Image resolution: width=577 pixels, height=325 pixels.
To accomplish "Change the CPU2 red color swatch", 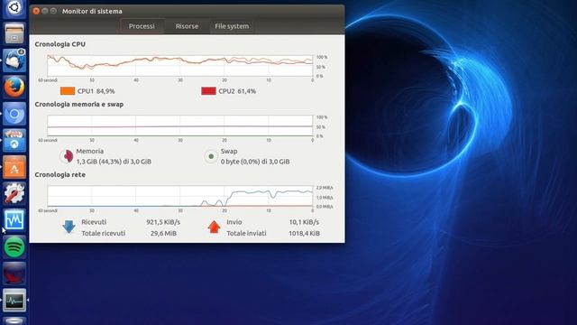I will pos(208,91).
